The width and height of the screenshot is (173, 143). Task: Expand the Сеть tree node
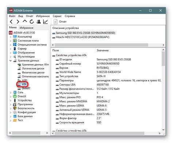tap(11, 92)
